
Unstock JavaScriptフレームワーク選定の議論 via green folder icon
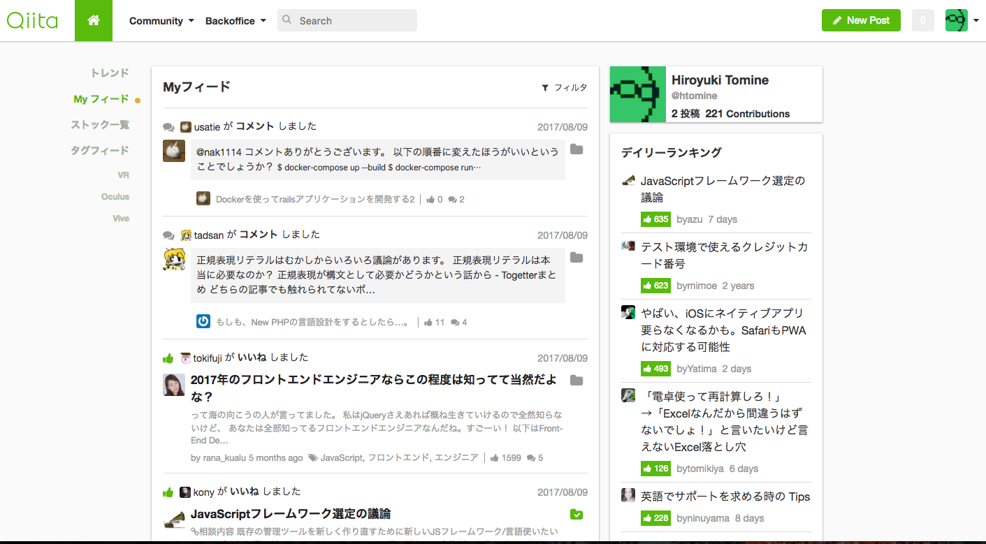point(577,515)
